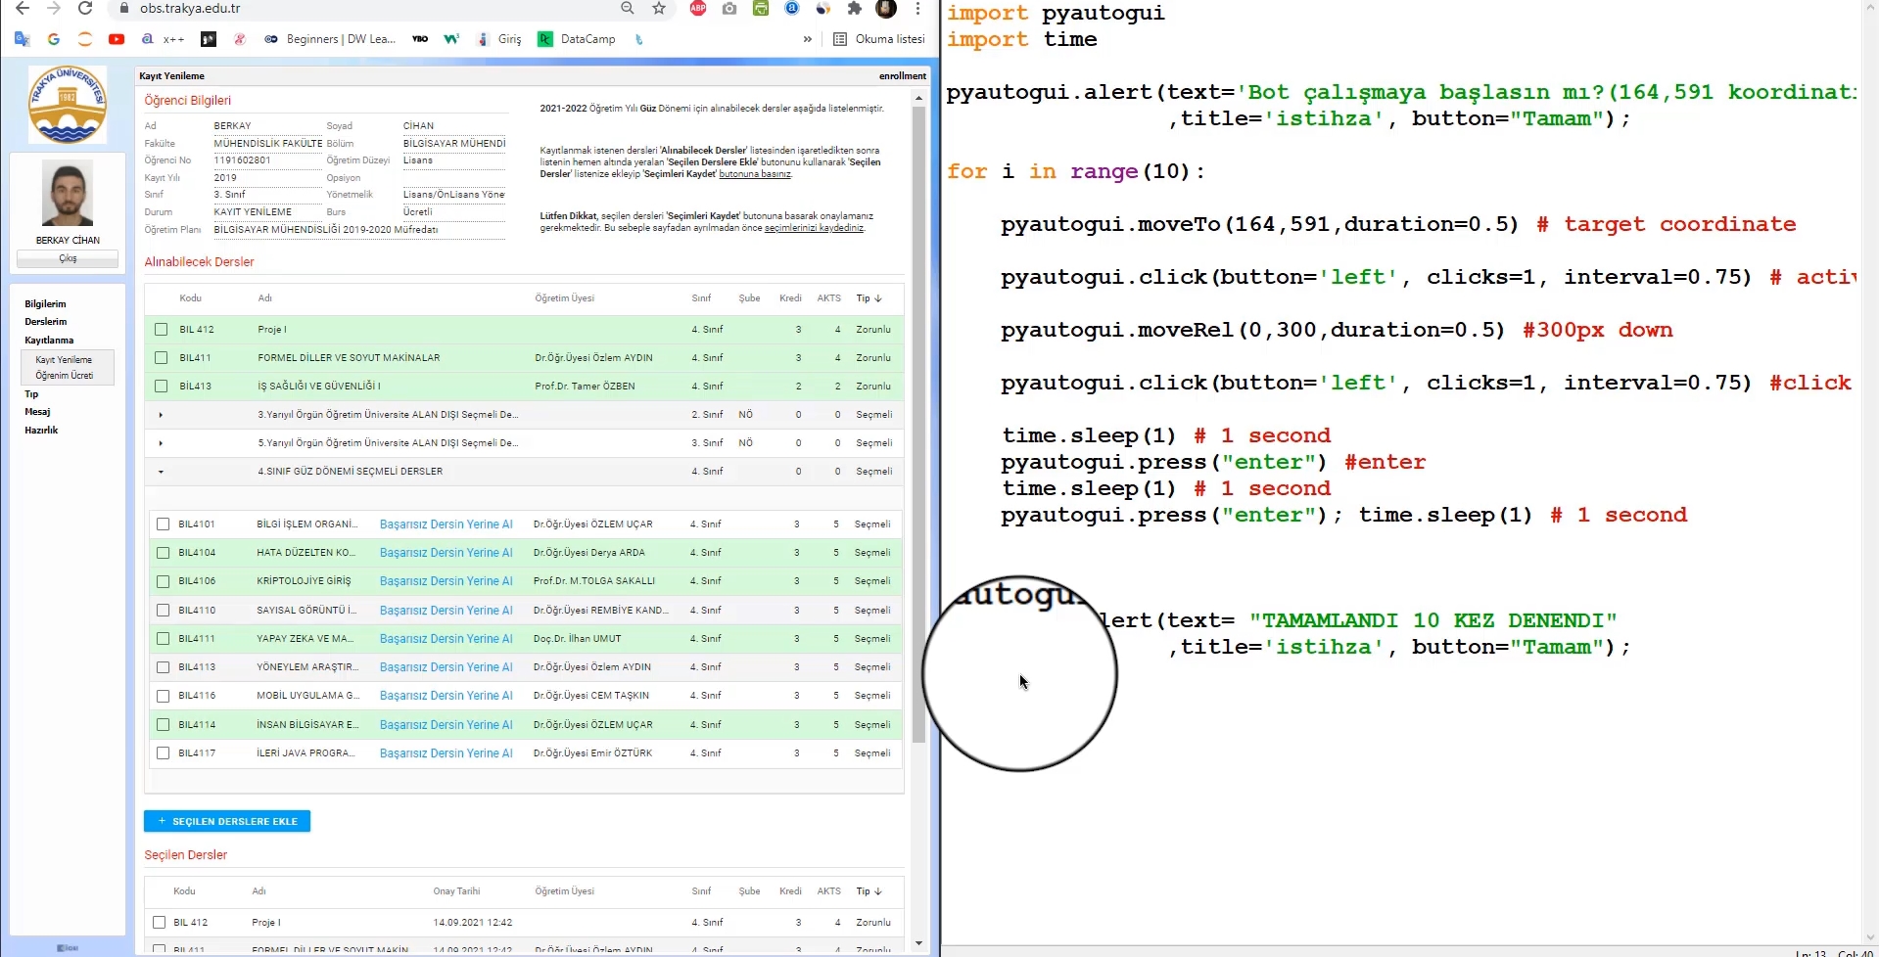Viewport: 1879px width, 957px height.
Task: Click the Trakya Üniversitesi logo
Action: coord(68,105)
